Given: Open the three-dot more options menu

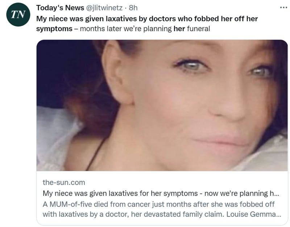Looking at the screenshot, I should [x=283, y=8].
